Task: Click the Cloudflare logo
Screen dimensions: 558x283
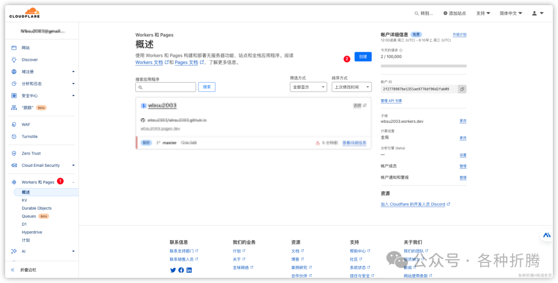Action: [x=25, y=13]
